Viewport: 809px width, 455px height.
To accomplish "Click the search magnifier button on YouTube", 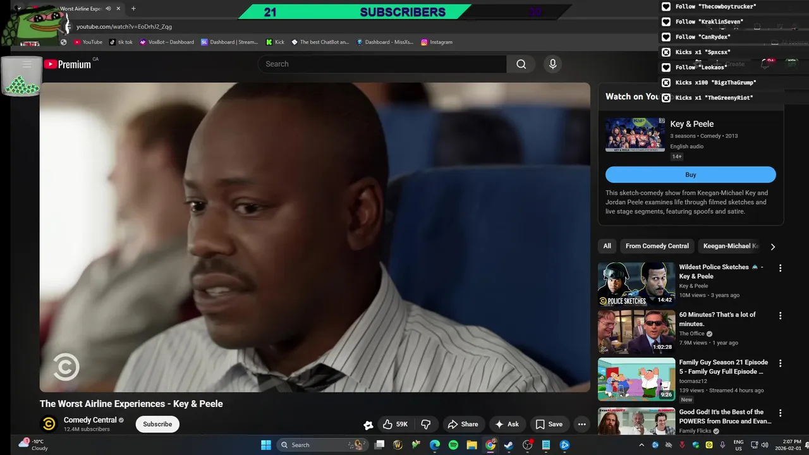I will [x=521, y=64].
